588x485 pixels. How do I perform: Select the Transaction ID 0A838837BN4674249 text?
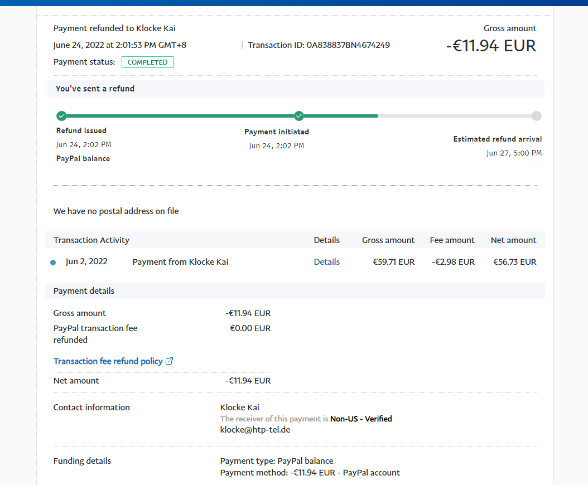319,45
